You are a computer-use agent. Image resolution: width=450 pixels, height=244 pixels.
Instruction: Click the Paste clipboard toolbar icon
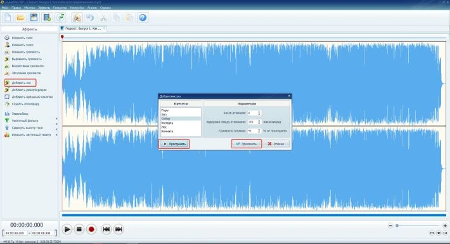129,18
